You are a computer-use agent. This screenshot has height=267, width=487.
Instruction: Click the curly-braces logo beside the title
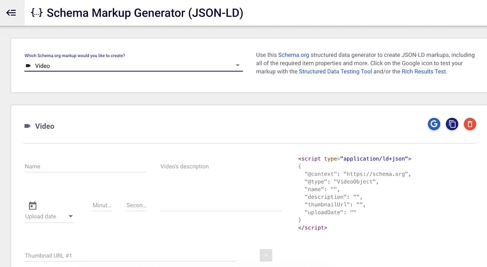pos(37,12)
